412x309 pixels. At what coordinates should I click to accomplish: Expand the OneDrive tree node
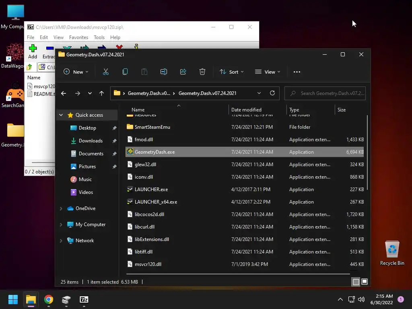coord(61,208)
